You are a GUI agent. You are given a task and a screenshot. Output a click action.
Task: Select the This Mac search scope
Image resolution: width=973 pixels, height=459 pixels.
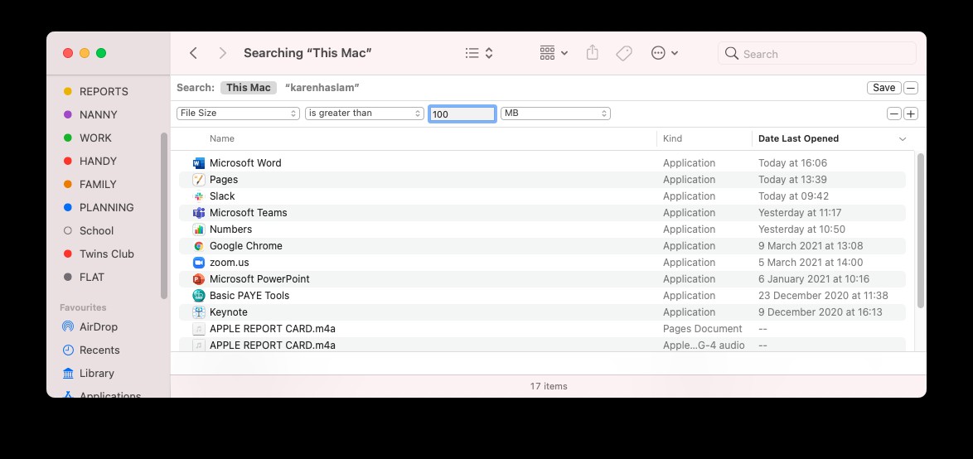[248, 88]
